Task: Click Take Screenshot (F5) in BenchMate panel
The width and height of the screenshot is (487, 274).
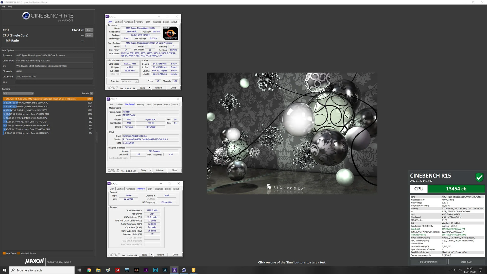Action: 428,262
